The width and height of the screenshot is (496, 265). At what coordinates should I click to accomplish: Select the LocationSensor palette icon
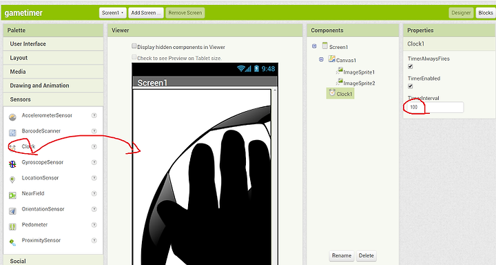click(x=12, y=179)
